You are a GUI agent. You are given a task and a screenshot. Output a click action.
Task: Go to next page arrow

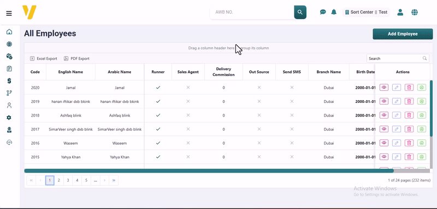tap(104, 180)
